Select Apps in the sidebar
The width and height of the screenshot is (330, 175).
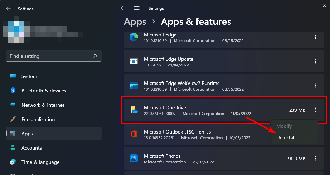pos(54,134)
